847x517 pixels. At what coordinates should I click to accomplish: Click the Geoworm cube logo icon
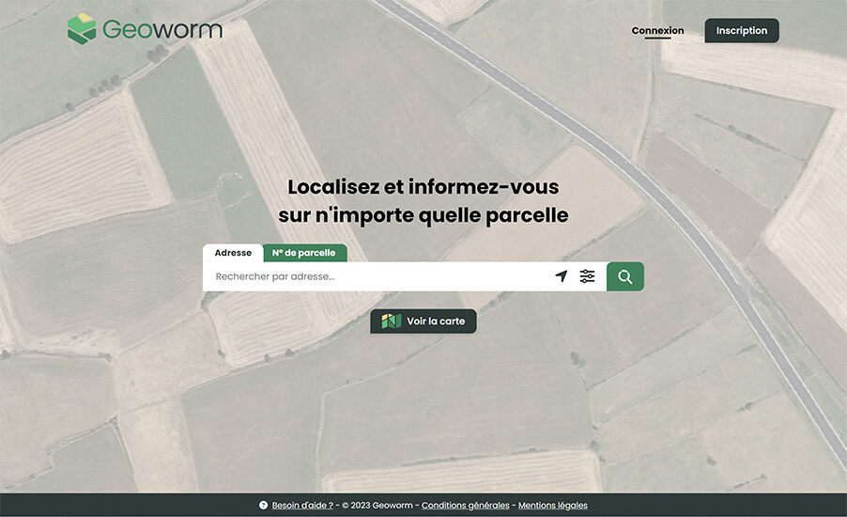(x=82, y=29)
